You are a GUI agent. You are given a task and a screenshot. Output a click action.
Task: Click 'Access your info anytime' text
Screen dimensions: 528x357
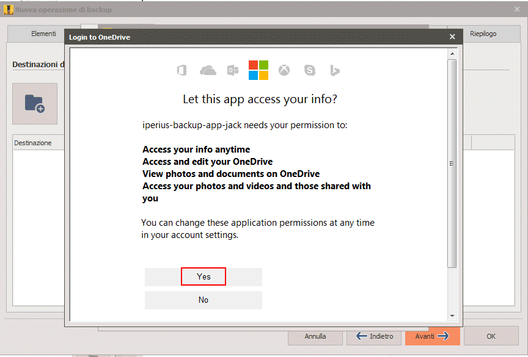pos(196,150)
